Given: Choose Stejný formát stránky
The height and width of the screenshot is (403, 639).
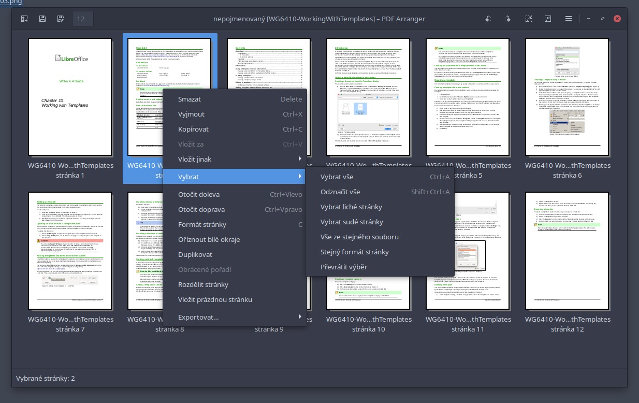Looking at the screenshot, I should click(x=380, y=252).
